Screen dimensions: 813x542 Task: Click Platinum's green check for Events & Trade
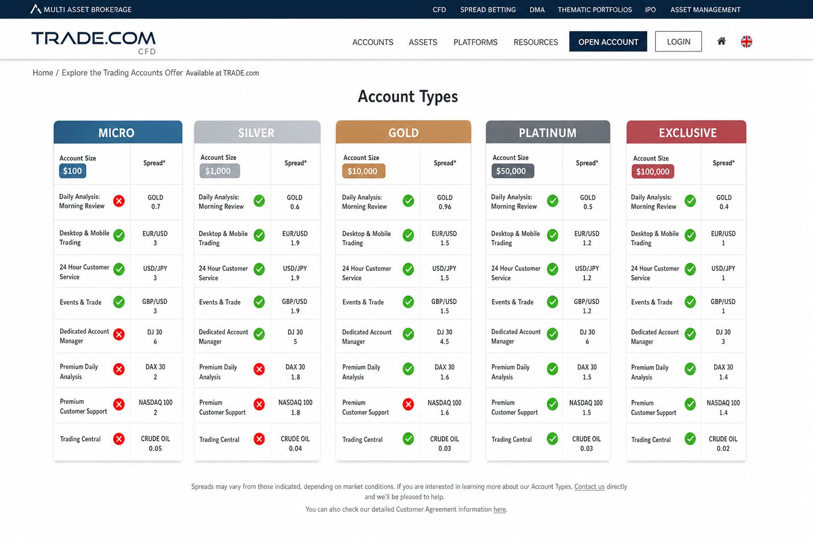553,302
